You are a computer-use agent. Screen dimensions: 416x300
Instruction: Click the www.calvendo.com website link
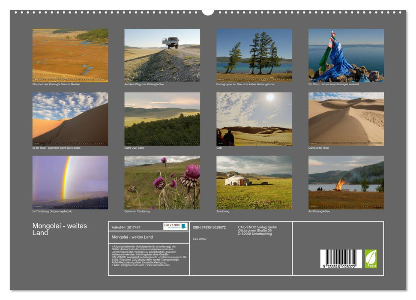(157, 265)
